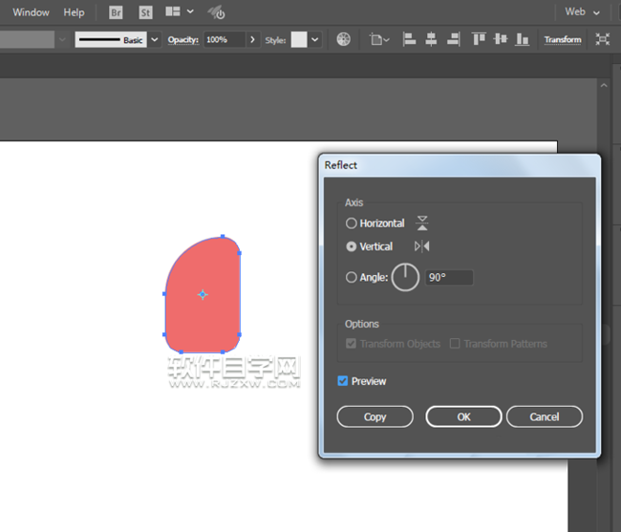Click vertical align top icon

coord(478,39)
